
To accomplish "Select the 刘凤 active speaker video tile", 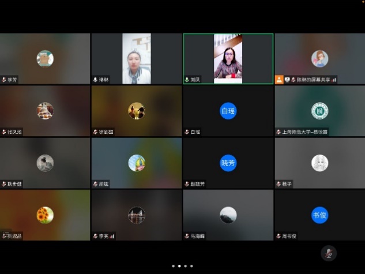I will click(228, 57).
